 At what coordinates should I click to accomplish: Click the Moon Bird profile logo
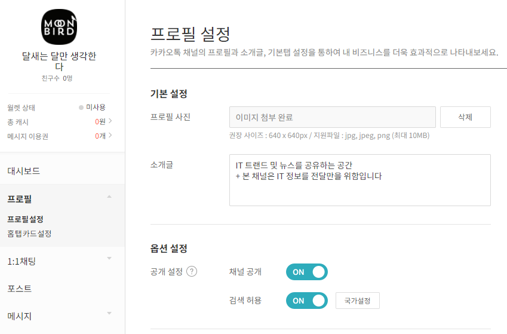coord(59,27)
